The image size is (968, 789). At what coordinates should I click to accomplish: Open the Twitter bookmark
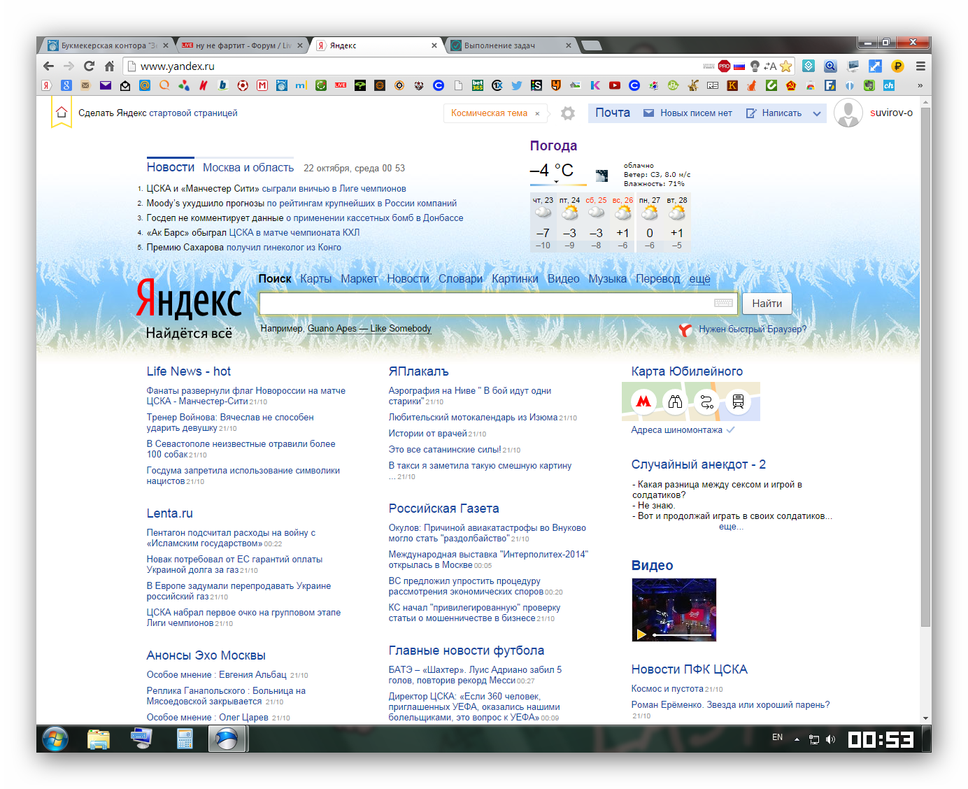517,85
